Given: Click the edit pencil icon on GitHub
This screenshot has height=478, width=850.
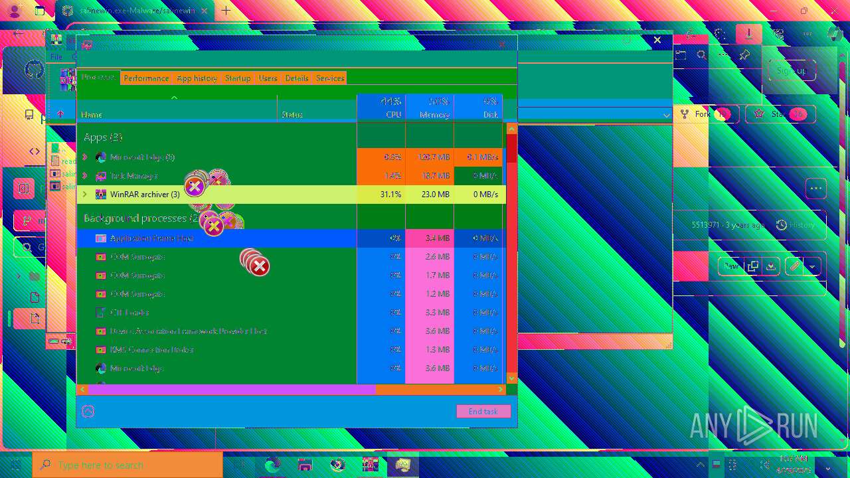Looking at the screenshot, I should (x=794, y=266).
